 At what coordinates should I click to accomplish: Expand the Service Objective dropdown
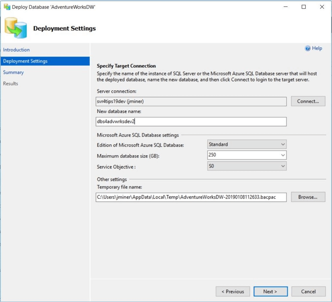click(247, 166)
